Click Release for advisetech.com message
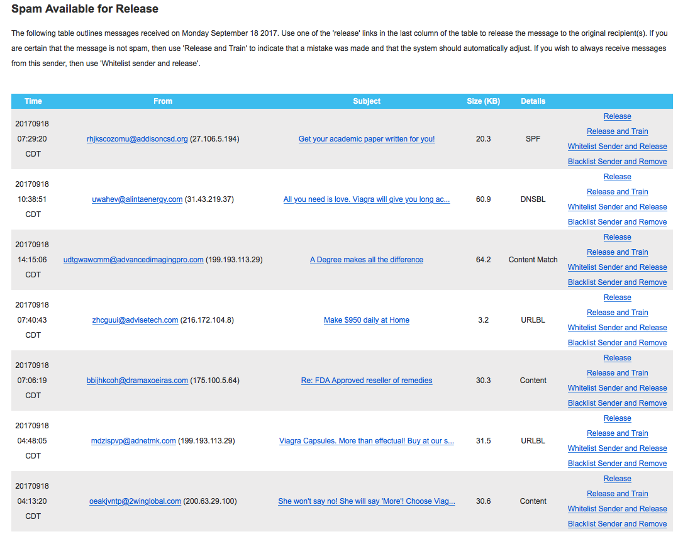The width and height of the screenshot is (678, 534). (x=617, y=298)
